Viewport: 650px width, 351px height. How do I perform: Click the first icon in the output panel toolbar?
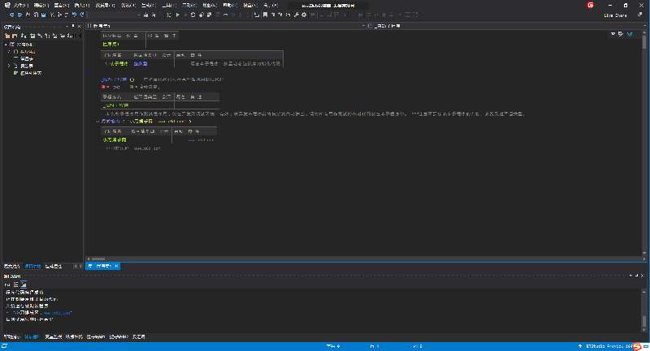[x=6, y=285]
